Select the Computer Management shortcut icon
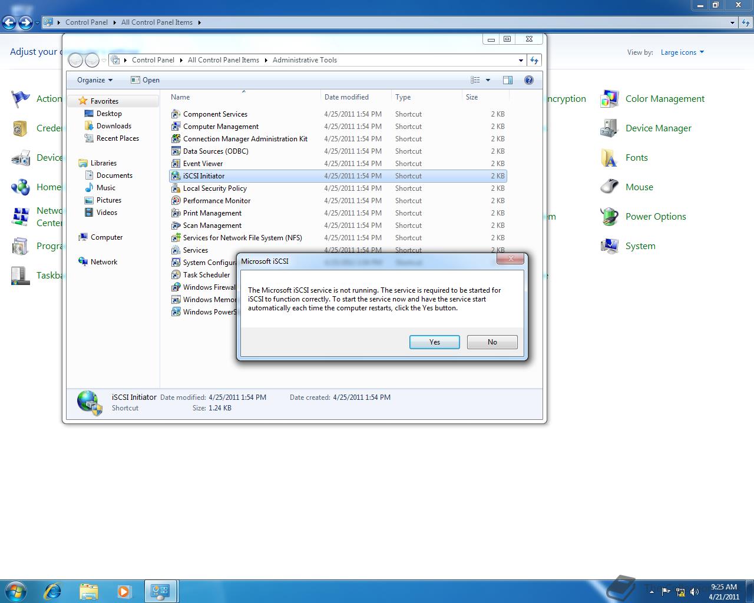This screenshot has height=603, width=754. (x=176, y=127)
